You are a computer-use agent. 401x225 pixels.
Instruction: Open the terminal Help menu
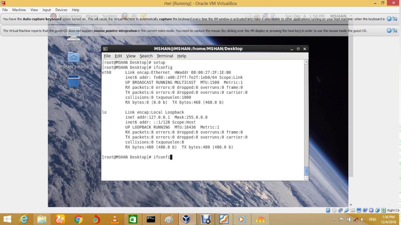click(x=182, y=56)
